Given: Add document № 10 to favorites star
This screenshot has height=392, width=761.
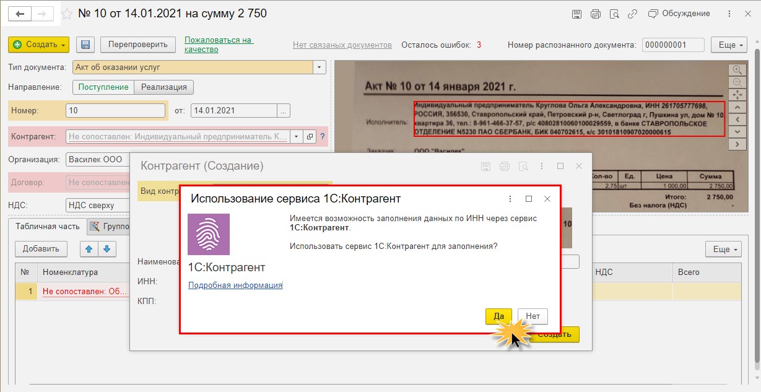Looking at the screenshot, I should (x=67, y=14).
